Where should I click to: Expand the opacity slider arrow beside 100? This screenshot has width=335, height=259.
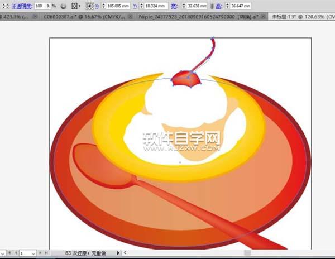(x=48, y=6)
